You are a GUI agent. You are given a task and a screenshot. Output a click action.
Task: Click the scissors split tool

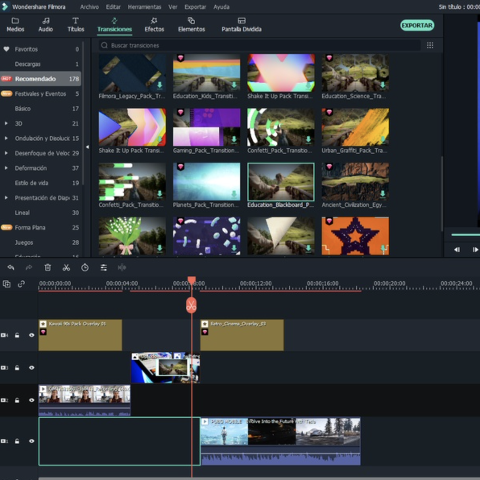click(66, 267)
